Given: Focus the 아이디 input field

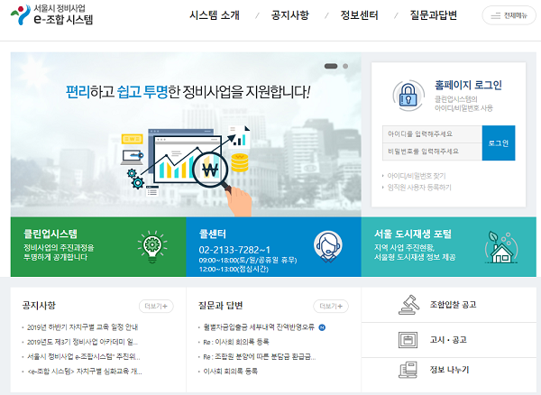Looking at the screenshot, I should point(431,133).
